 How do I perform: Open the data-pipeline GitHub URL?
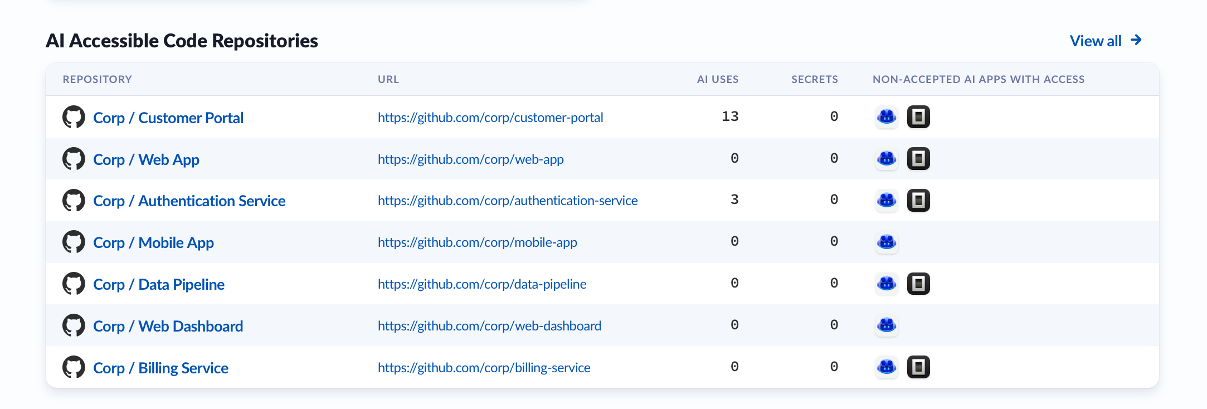(x=482, y=284)
